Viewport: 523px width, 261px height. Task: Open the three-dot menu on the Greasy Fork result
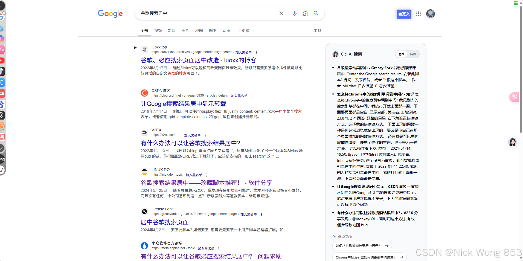(x=261, y=214)
